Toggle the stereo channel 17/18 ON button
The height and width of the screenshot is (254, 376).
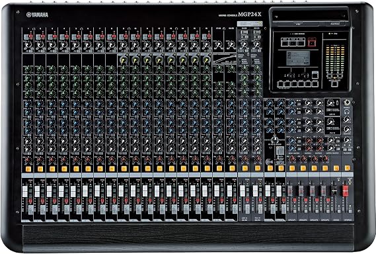pyautogui.click(x=219, y=169)
